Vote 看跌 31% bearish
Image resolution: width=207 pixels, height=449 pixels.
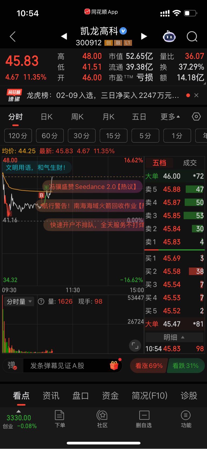(186, 366)
